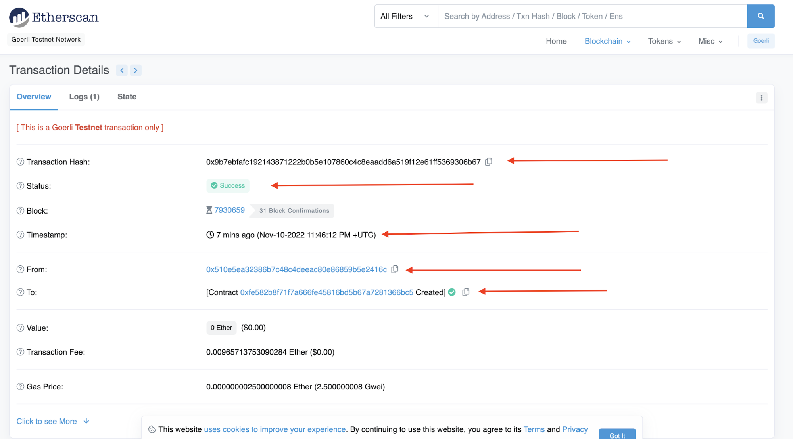Screen dimensions: 793x439
Task: Click help icon beside From
Action: pos(20,269)
